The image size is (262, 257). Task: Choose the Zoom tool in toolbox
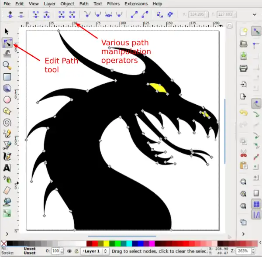click(x=7, y=65)
